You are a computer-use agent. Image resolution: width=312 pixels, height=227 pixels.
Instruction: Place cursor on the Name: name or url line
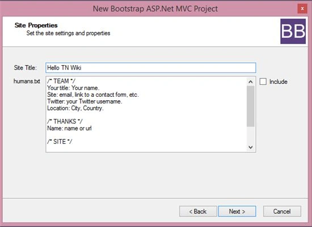click(x=69, y=129)
